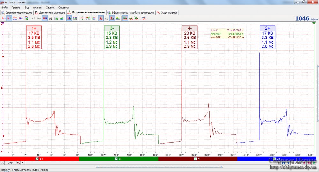
Task: Uncheck the 3- cylinder checkbox
Action: tap(116, 159)
